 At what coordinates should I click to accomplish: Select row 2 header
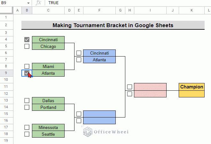[7, 25]
